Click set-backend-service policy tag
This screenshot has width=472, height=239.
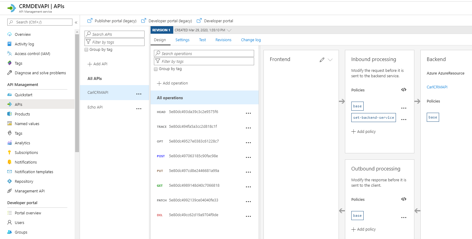click(x=374, y=118)
